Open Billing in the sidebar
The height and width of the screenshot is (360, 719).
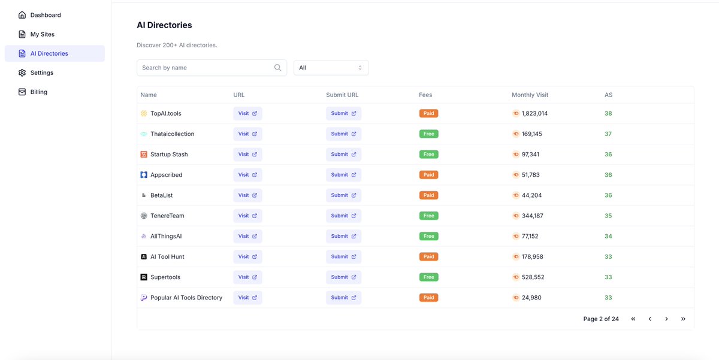click(55, 92)
